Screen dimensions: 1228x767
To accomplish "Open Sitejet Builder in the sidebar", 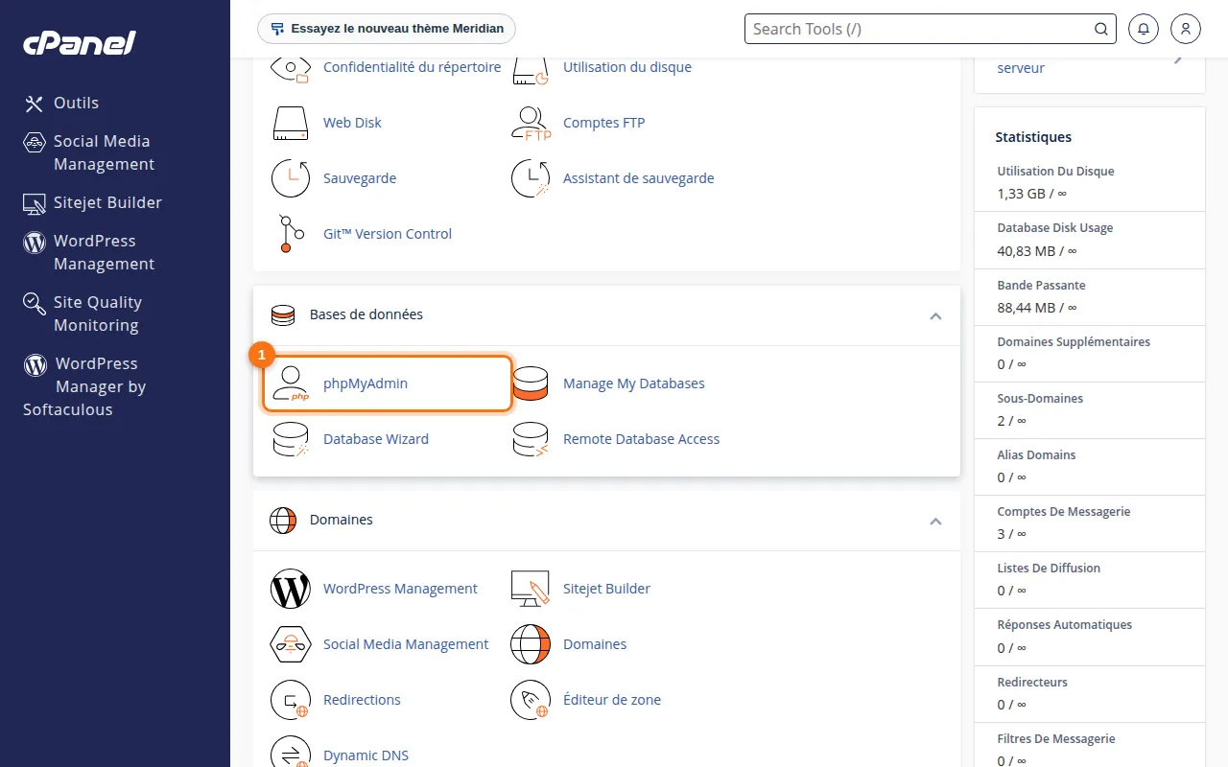I will click(92, 202).
